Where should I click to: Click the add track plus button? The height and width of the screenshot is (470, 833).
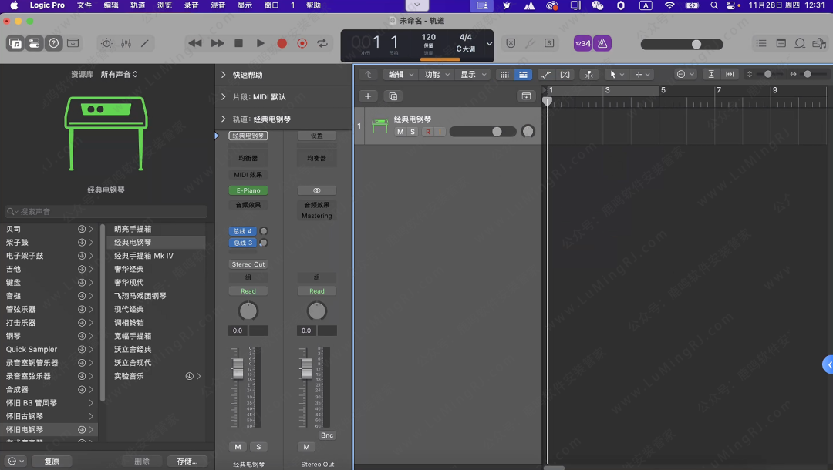[x=368, y=96]
